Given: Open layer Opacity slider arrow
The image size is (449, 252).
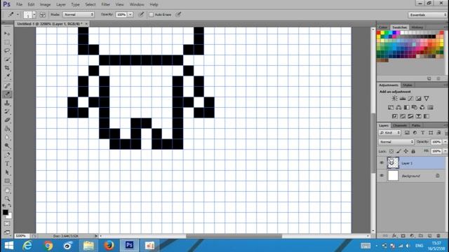Looking at the screenshot, I should (445, 141).
